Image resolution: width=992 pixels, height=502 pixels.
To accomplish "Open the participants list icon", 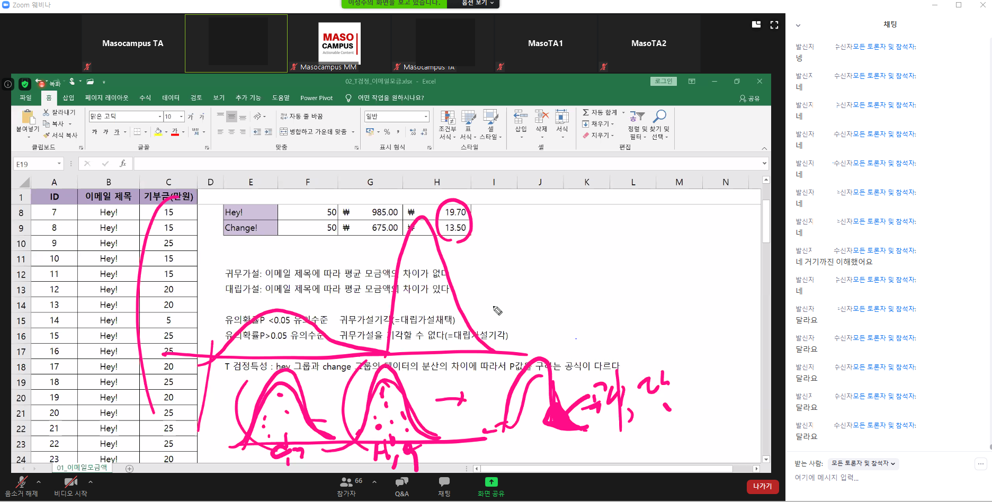I will pyautogui.click(x=346, y=481).
